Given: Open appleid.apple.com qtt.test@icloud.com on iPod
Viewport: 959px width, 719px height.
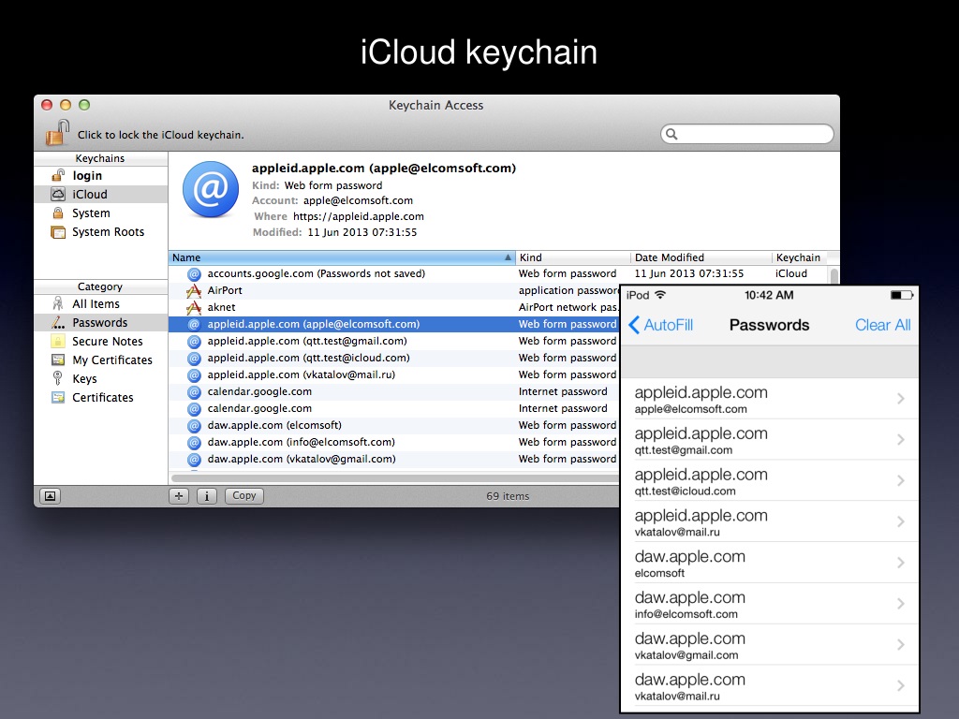Looking at the screenshot, I should 770,480.
